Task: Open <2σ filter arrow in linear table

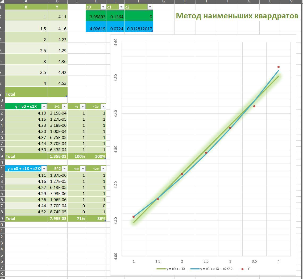Action: click(103, 107)
